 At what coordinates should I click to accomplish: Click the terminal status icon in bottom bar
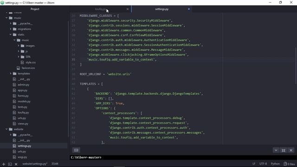10,164
